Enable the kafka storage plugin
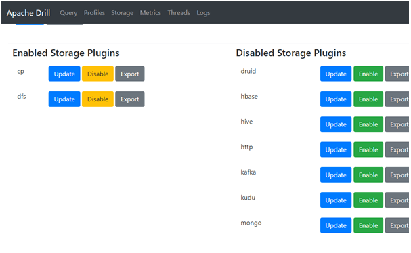 368,175
